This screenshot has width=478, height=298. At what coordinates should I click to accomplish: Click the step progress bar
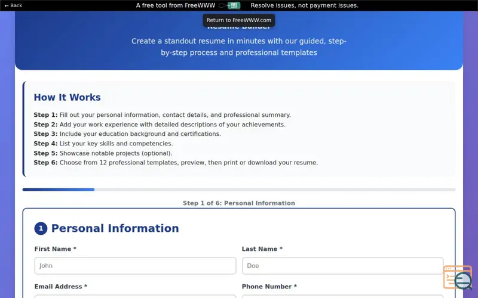[x=239, y=190]
